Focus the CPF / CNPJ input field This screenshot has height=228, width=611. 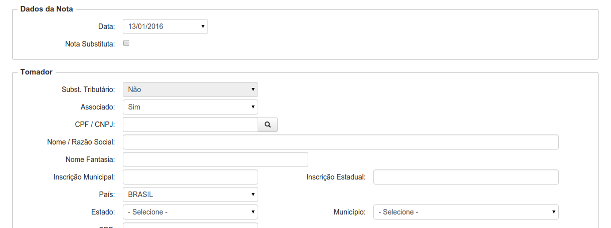point(190,124)
